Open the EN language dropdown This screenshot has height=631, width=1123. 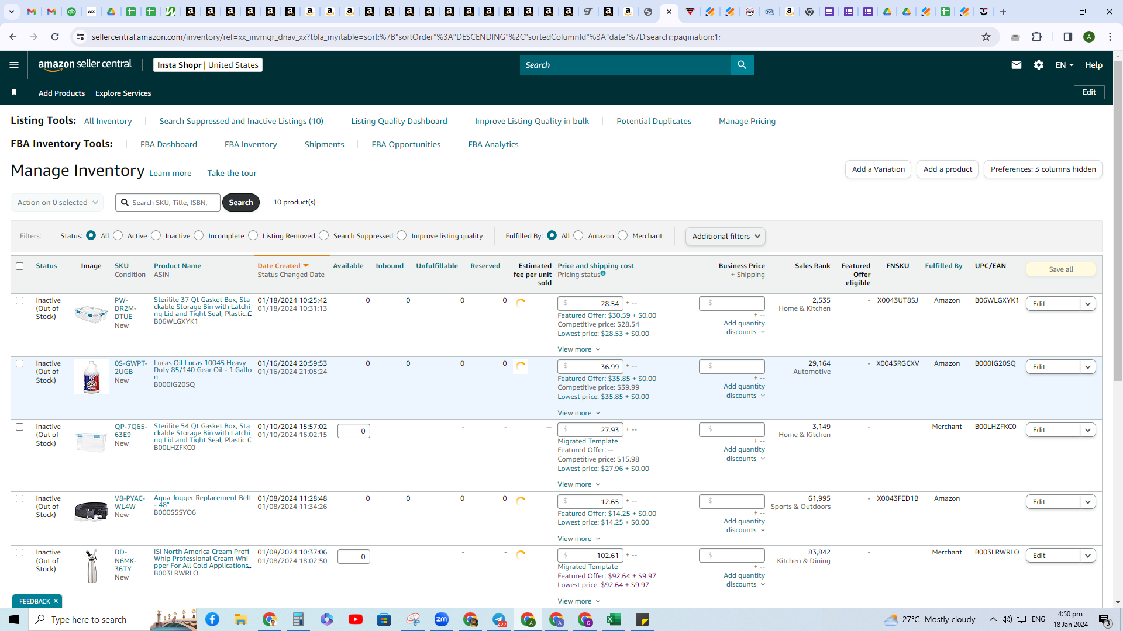click(1065, 65)
